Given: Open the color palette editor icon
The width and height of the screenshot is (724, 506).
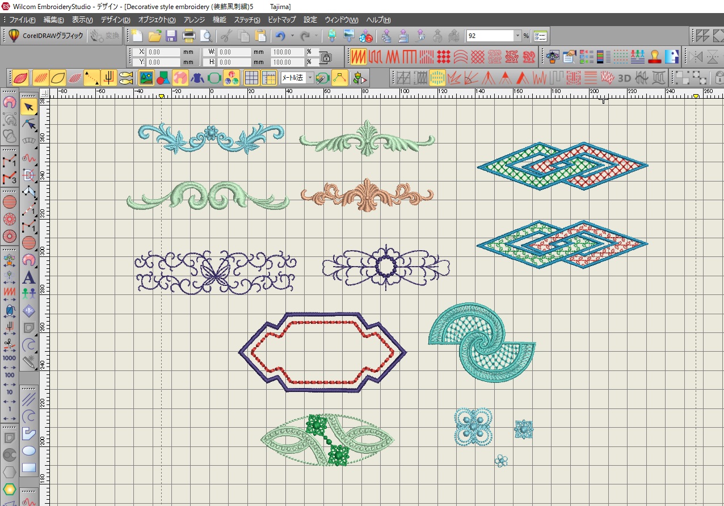Looking at the screenshot, I should point(553,57).
